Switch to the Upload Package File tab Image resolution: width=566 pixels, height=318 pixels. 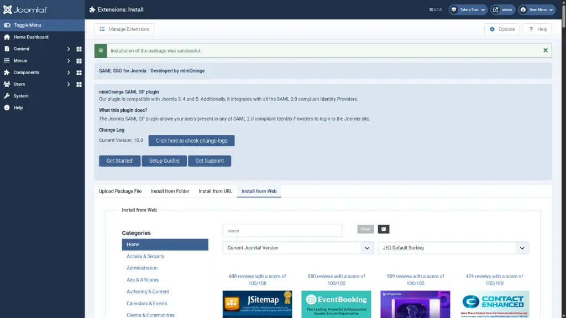(x=120, y=190)
